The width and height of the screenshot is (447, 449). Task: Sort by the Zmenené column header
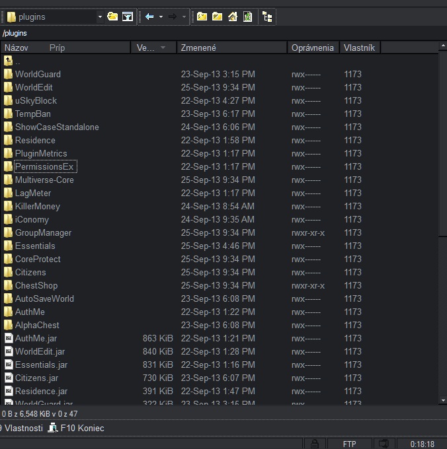pos(231,48)
